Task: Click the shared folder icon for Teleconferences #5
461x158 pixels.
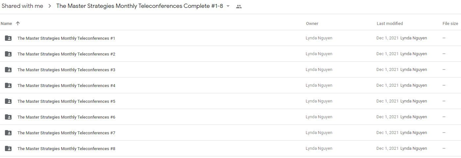Action: coord(8,101)
